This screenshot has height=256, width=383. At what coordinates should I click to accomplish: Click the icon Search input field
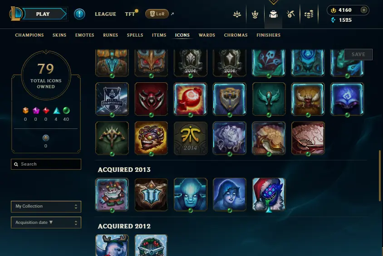pos(46,164)
